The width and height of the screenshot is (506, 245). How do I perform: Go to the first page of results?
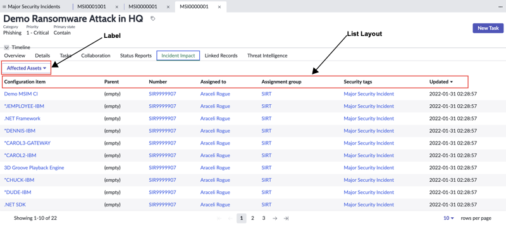pyautogui.click(x=219, y=218)
